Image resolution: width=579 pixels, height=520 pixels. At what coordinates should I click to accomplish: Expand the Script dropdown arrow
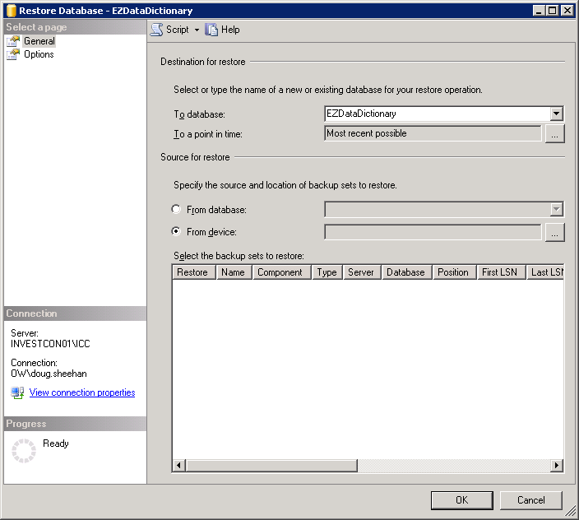click(197, 30)
